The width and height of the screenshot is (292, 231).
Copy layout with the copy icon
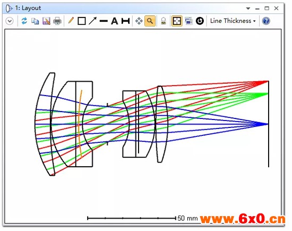pyautogui.click(x=35, y=21)
